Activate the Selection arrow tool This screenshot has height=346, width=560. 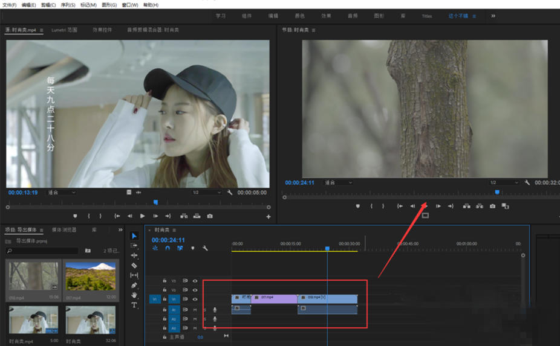134,236
